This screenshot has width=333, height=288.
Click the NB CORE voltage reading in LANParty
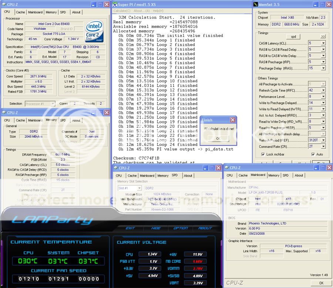tap(195, 261)
